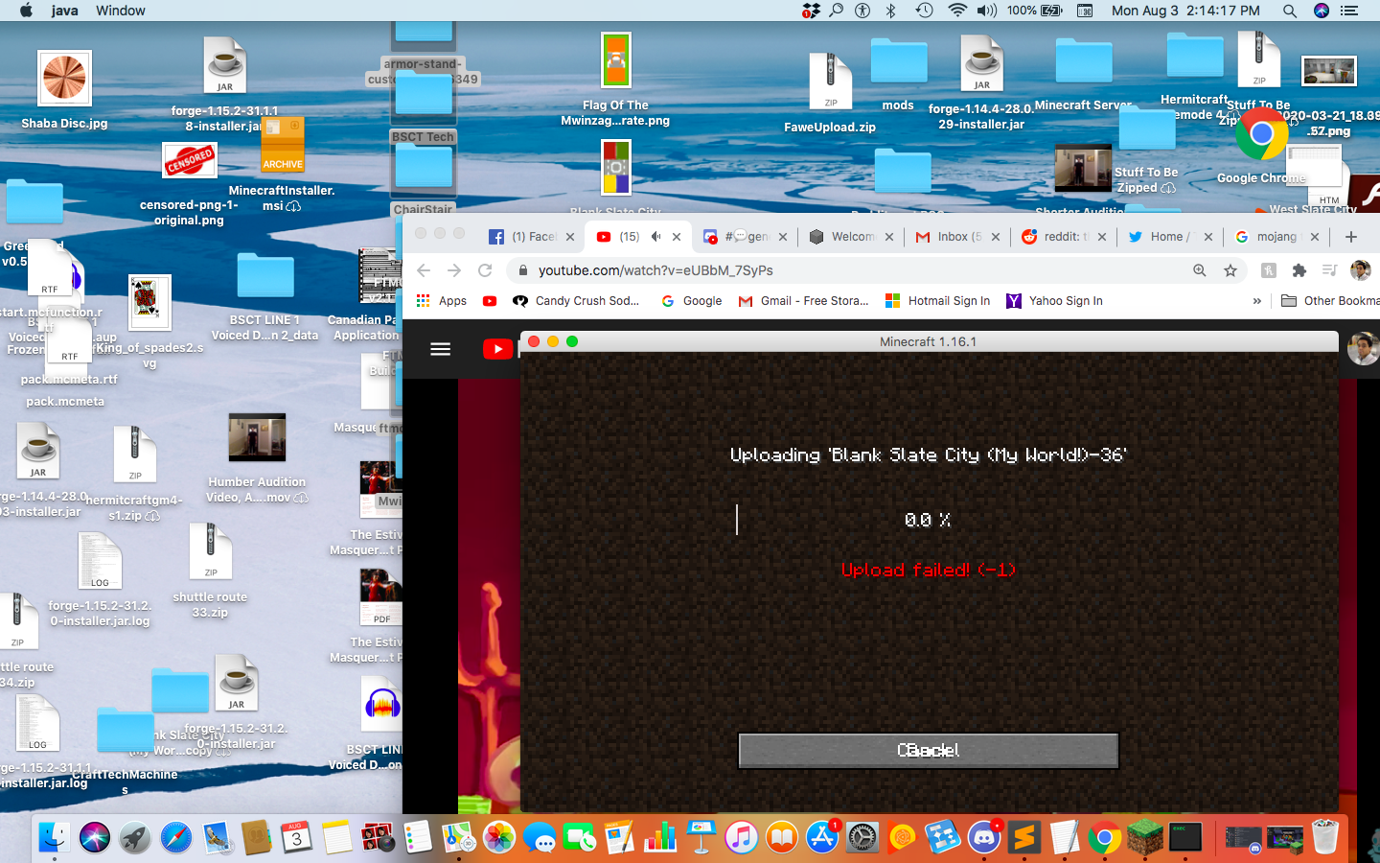Open Candy Crush Soda bookmark
1380x863 pixels.
tap(577, 301)
